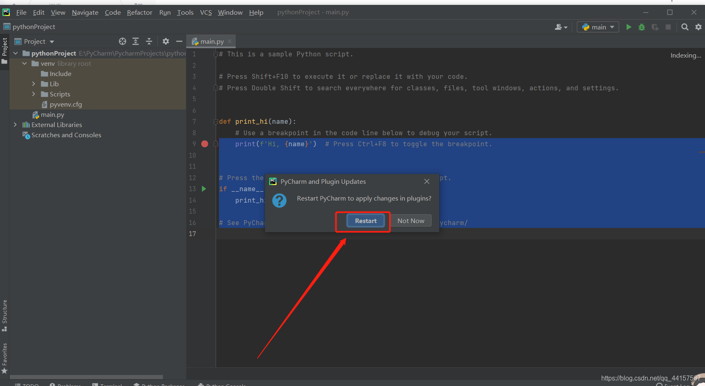705x386 pixels.
Task: Click the Run with Coverage icon
Action: 655,27
